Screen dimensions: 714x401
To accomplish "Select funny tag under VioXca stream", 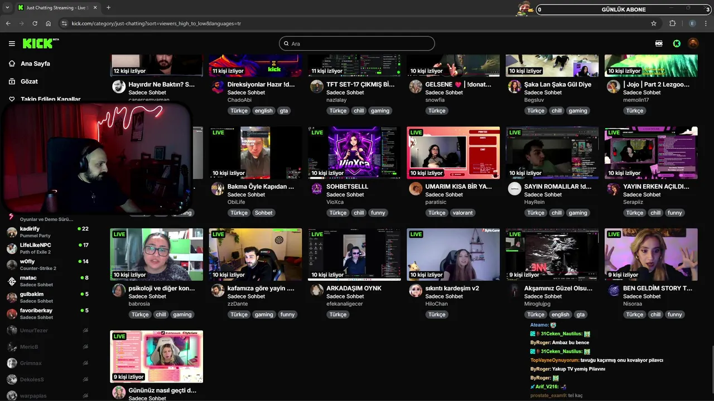I will coord(378,213).
